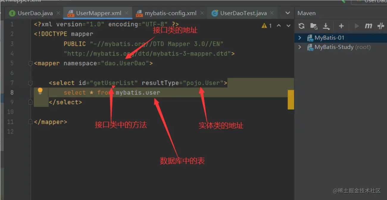Viewport: 387px width, 200px height.
Task: Click fold marker at closing mapper tag
Action: click(30, 122)
